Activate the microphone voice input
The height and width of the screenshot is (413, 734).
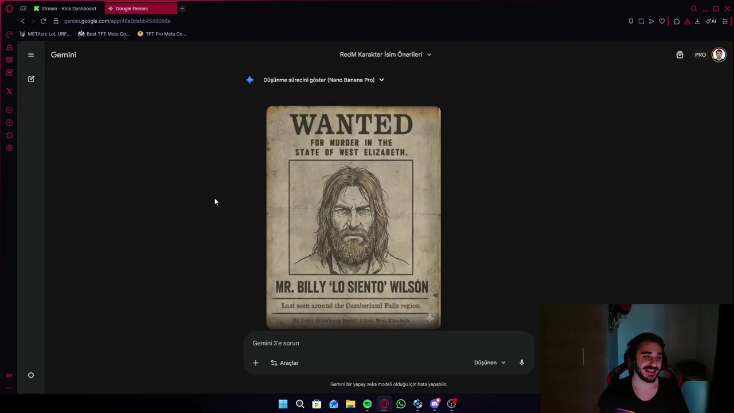click(521, 363)
